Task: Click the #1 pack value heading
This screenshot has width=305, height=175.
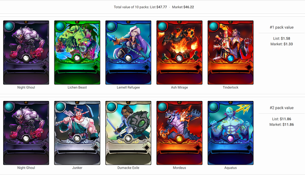Action: (x=282, y=27)
